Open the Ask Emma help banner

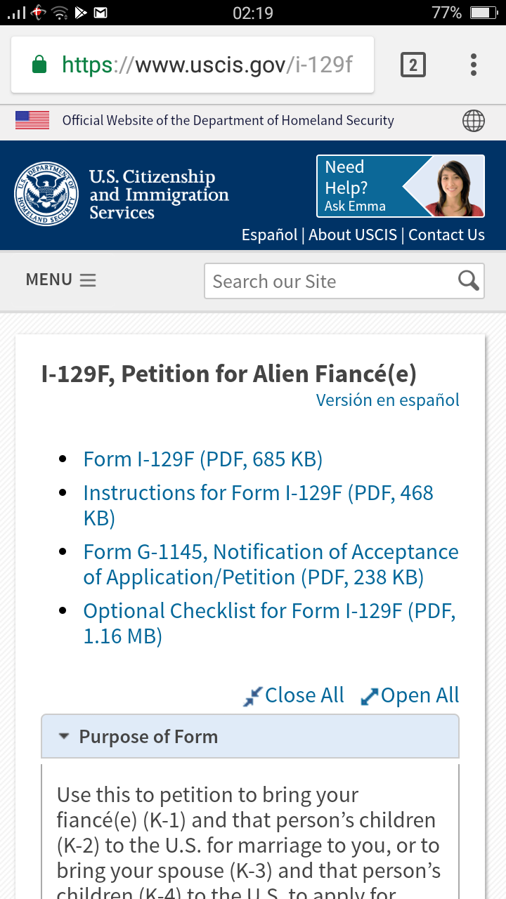click(401, 186)
